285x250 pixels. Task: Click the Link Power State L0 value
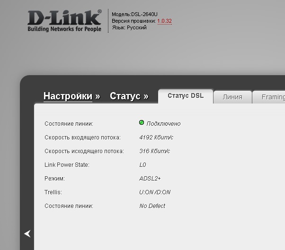coord(142,165)
